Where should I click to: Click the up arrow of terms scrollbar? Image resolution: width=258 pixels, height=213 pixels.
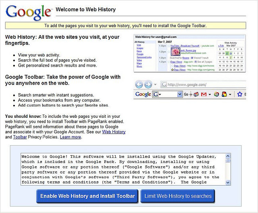click(x=228, y=156)
